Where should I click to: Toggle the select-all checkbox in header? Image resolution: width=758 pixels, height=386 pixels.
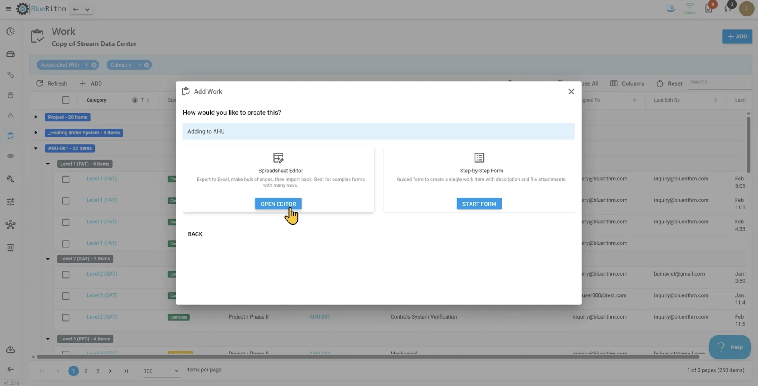[x=66, y=100]
